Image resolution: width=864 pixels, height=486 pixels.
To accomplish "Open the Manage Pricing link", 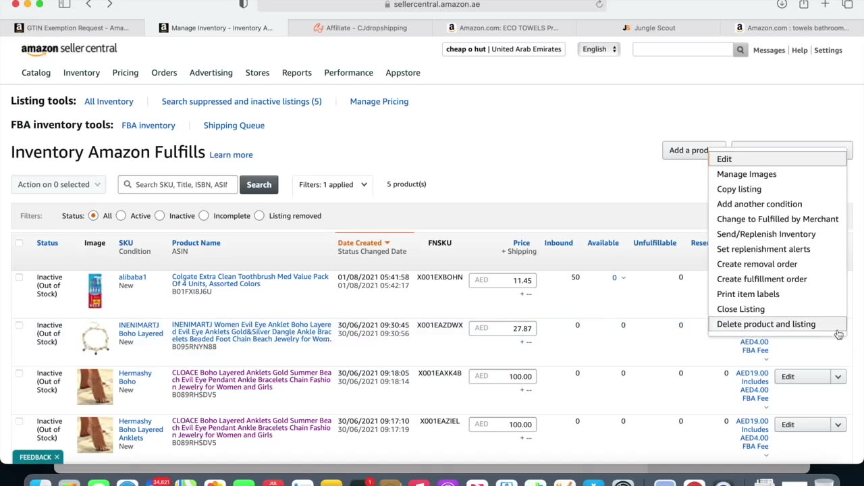I will click(379, 101).
